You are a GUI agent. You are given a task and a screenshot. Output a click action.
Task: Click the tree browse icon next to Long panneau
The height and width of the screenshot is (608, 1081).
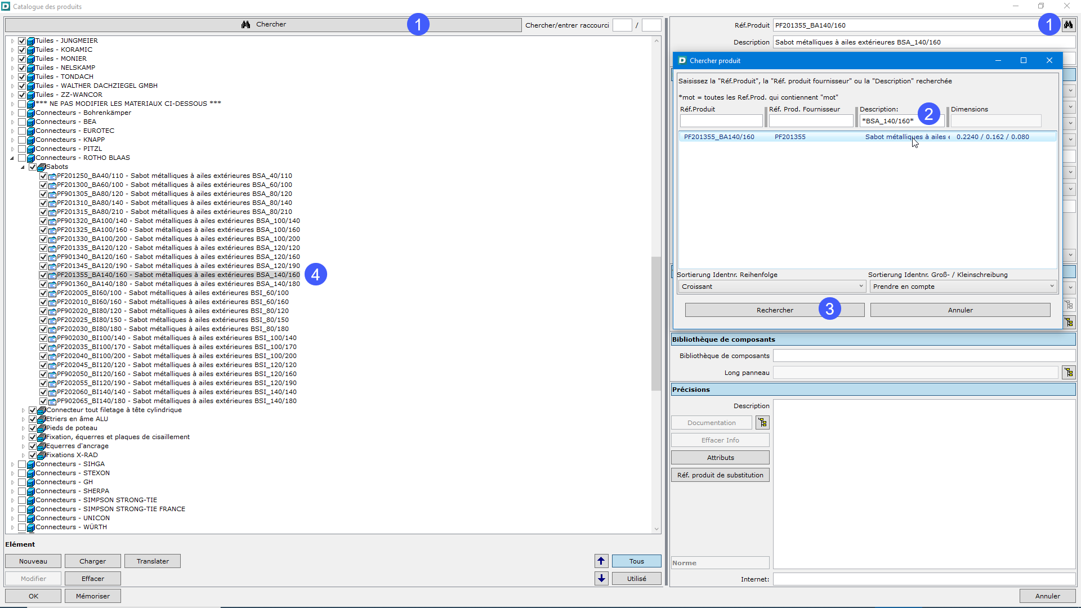click(1069, 373)
